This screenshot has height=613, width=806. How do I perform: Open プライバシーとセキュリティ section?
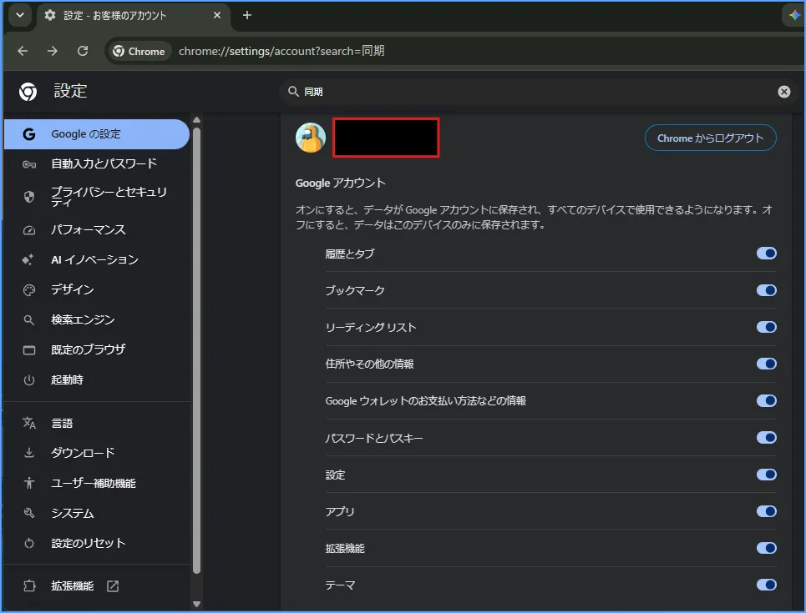(97, 196)
